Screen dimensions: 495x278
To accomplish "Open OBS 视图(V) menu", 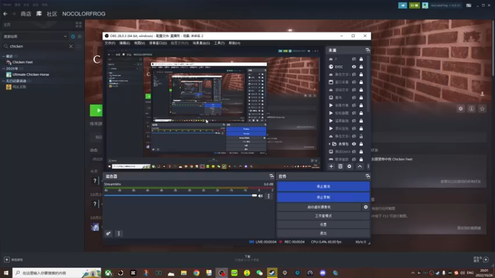I will click(x=140, y=43).
